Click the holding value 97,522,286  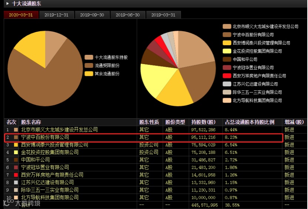(203, 130)
